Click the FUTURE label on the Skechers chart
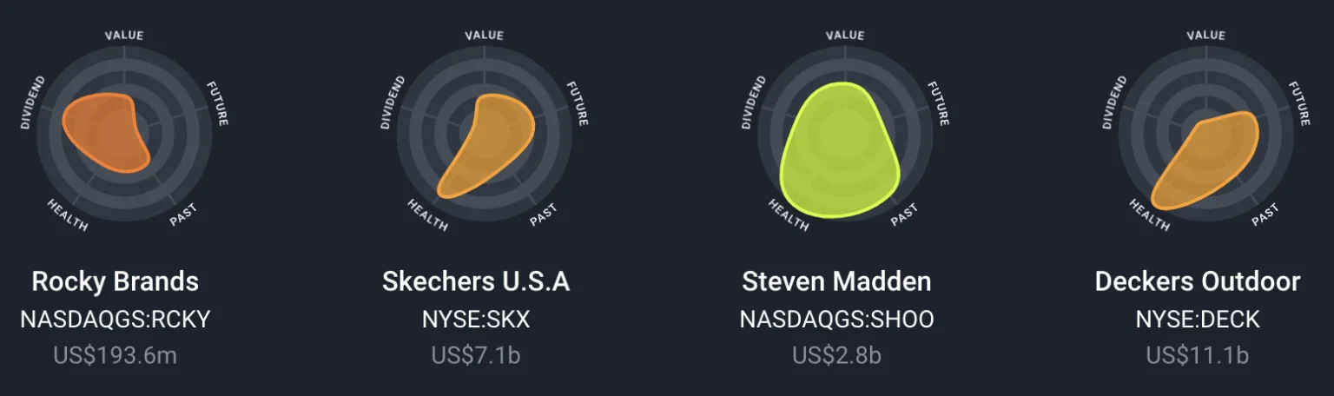 coord(577,103)
